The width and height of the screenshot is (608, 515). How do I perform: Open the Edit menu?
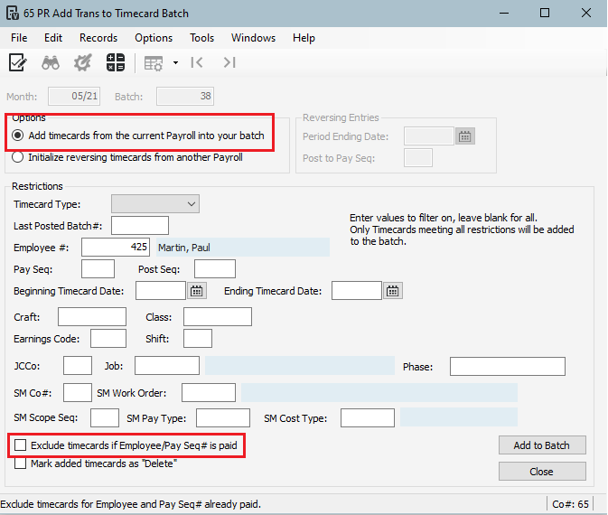pyautogui.click(x=53, y=38)
